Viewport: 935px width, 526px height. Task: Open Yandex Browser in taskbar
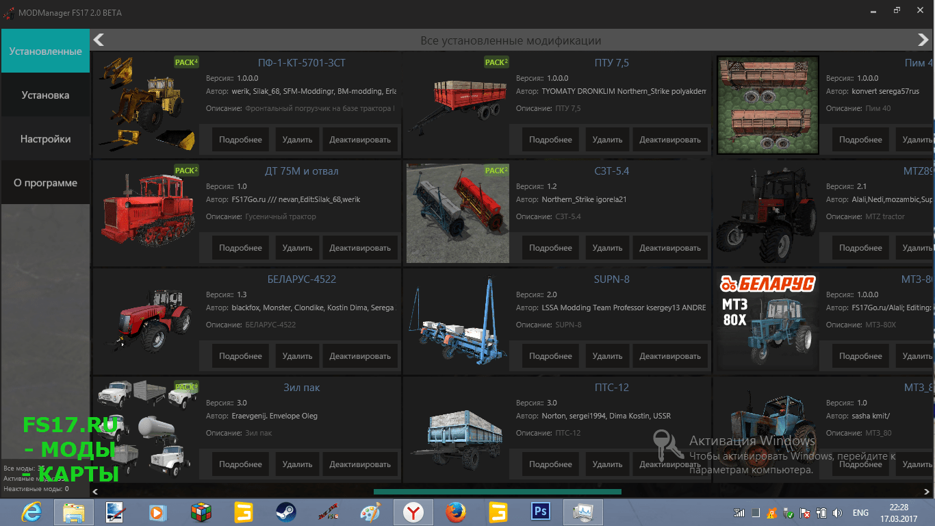(x=413, y=512)
